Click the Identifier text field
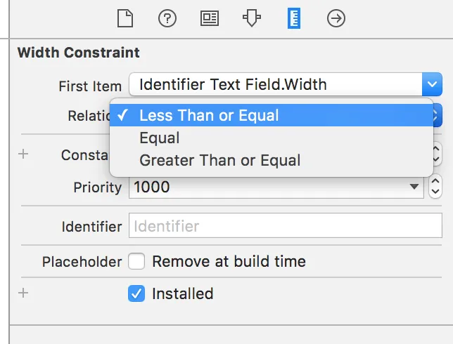The height and width of the screenshot is (344, 453). [285, 226]
